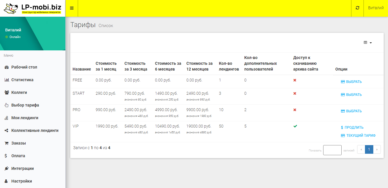Click the Текущий тариф link

358,136
